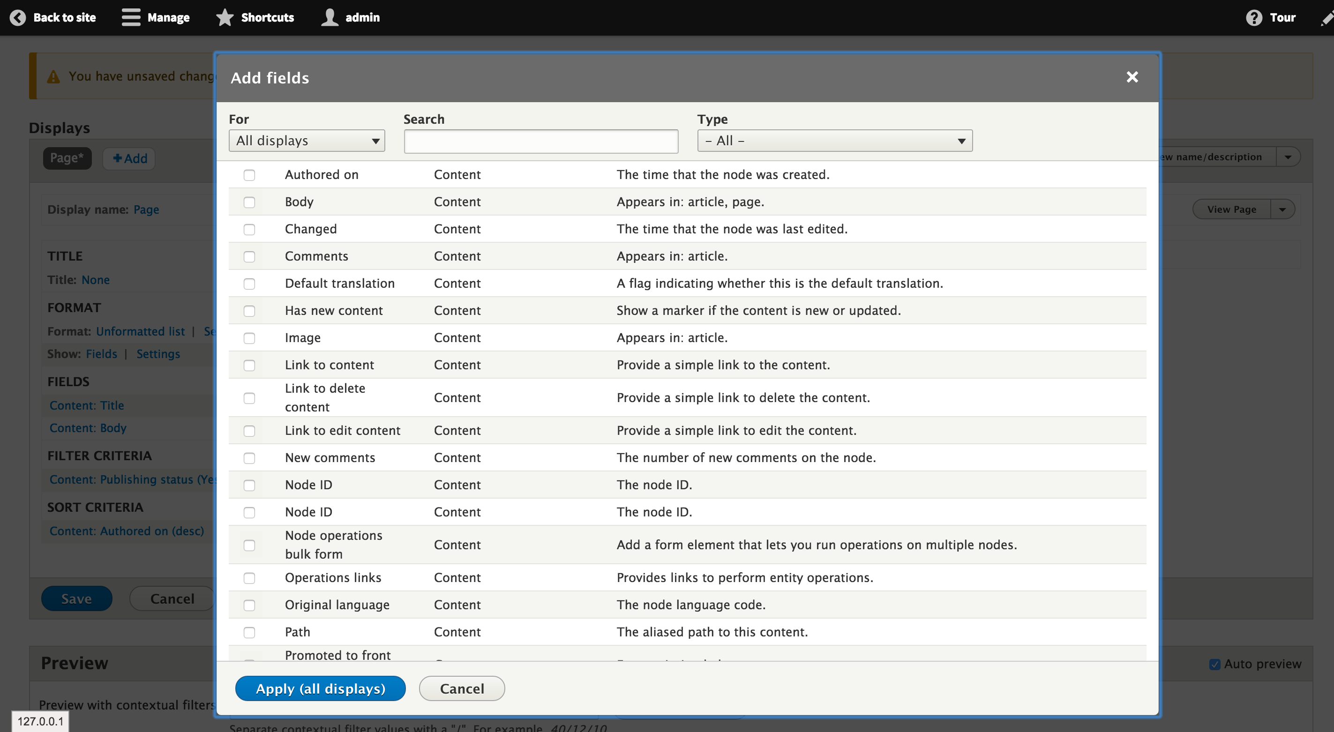
Task: Expand the View Page dropdown arrow
Action: tap(1282, 209)
